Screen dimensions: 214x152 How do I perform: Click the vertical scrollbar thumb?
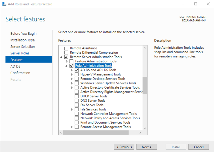coord(145,85)
